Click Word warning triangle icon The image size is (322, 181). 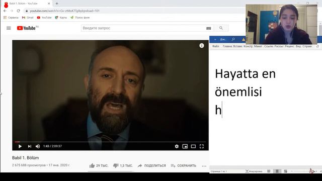(x=244, y=39)
